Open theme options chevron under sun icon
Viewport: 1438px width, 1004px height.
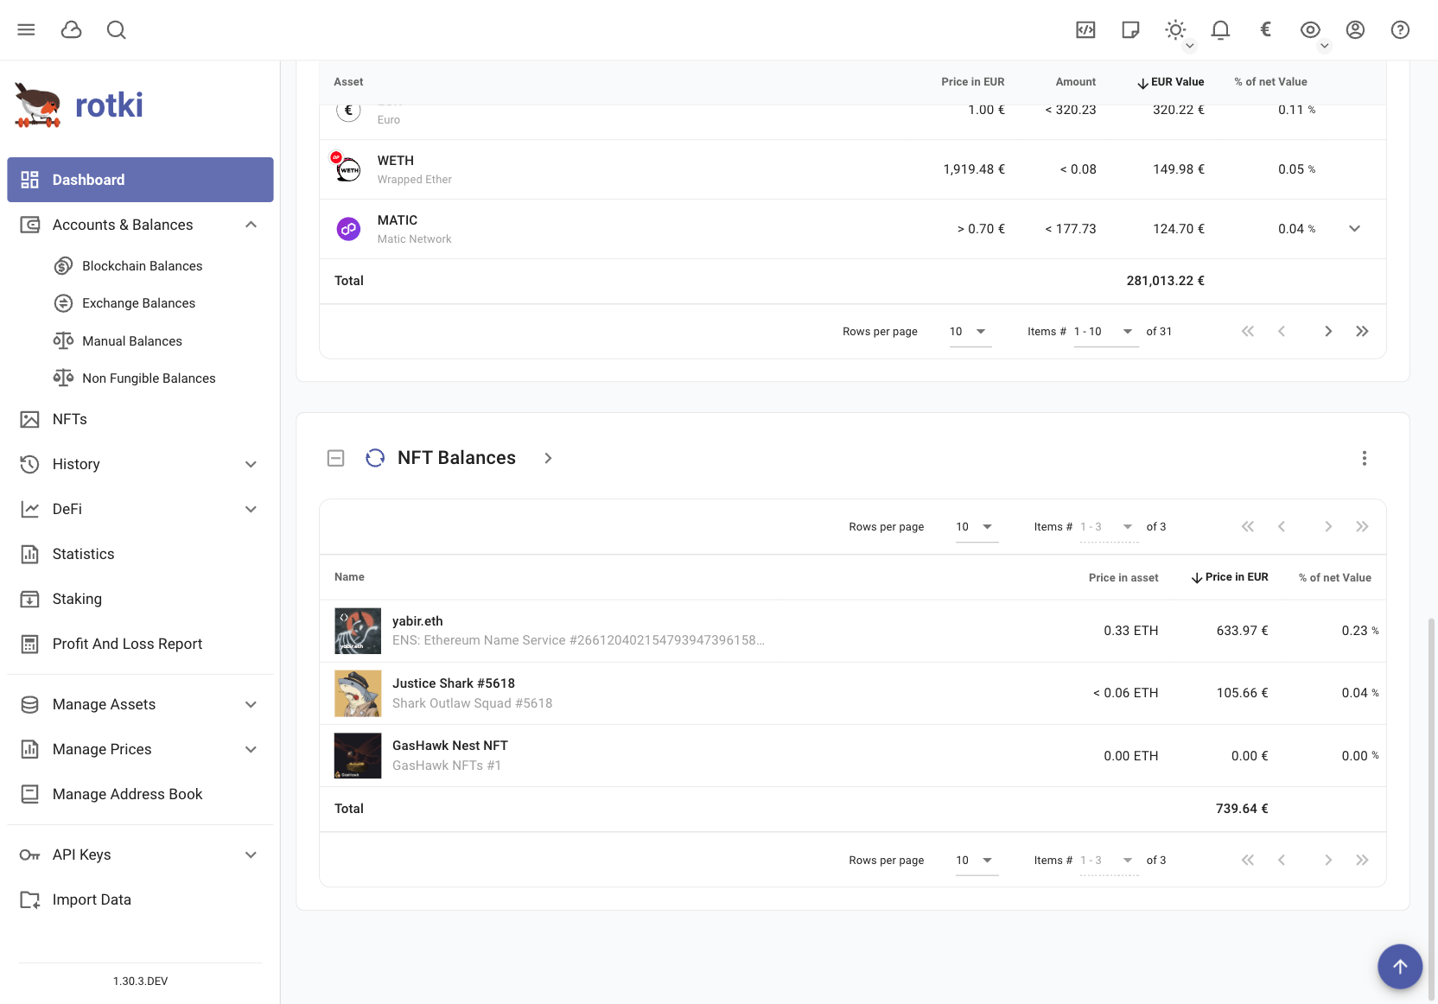(1189, 47)
